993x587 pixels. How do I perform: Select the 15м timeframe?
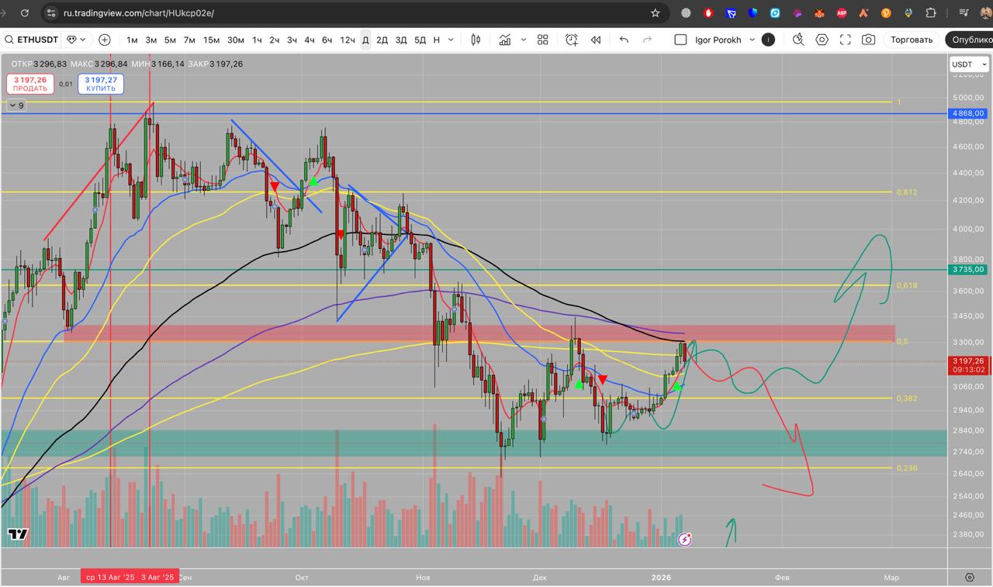point(211,40)
